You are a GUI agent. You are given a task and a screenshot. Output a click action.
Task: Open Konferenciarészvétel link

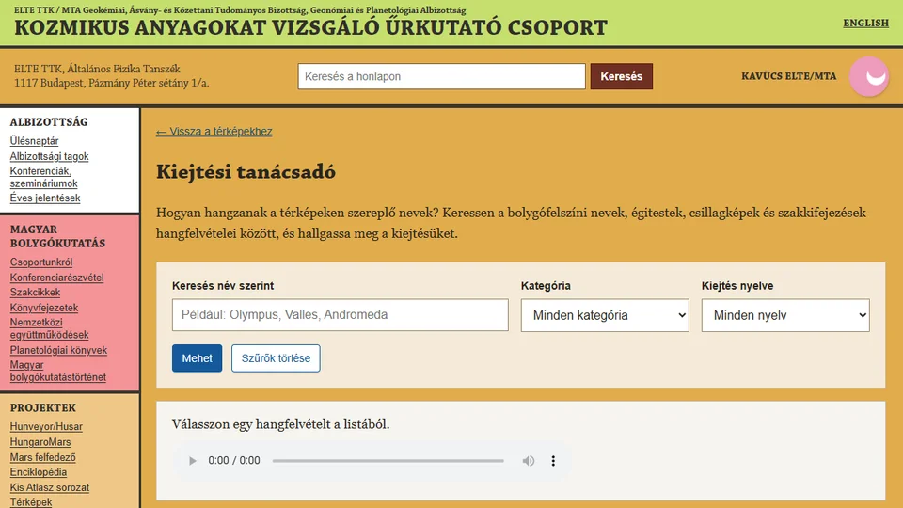tap(57, 278)
